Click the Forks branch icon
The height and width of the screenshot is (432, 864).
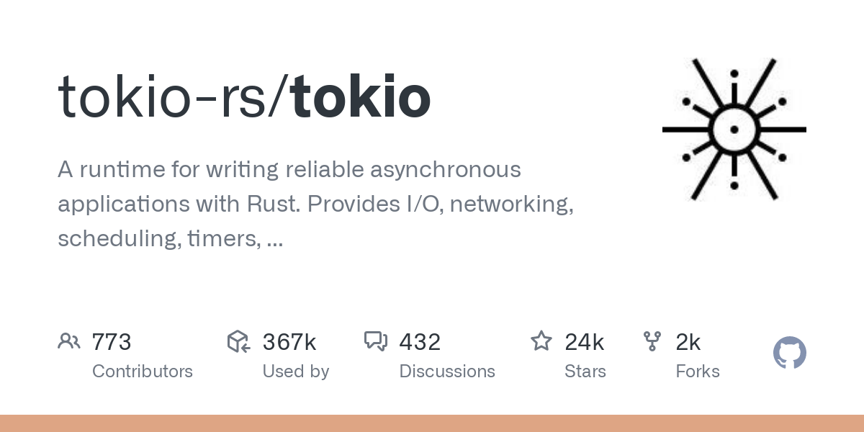click(x=652, y=341)
